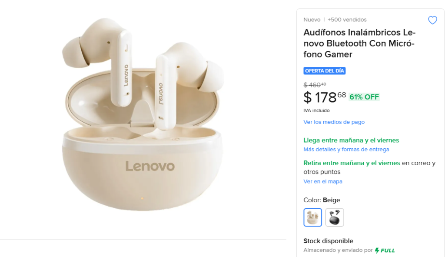Click the 'Lenovo' logo on charging case
Image resolution: width=445 pixels, height=257 pixels.
[150, 166]
